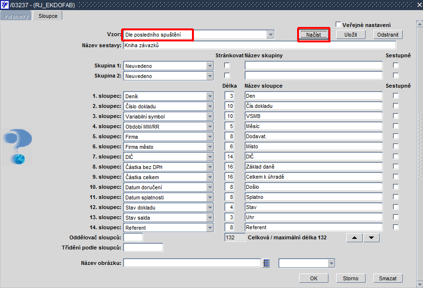Click the Délka field for 9. sloupec
The height and width of the screenshot is (288, 423).
click(229, 177)
